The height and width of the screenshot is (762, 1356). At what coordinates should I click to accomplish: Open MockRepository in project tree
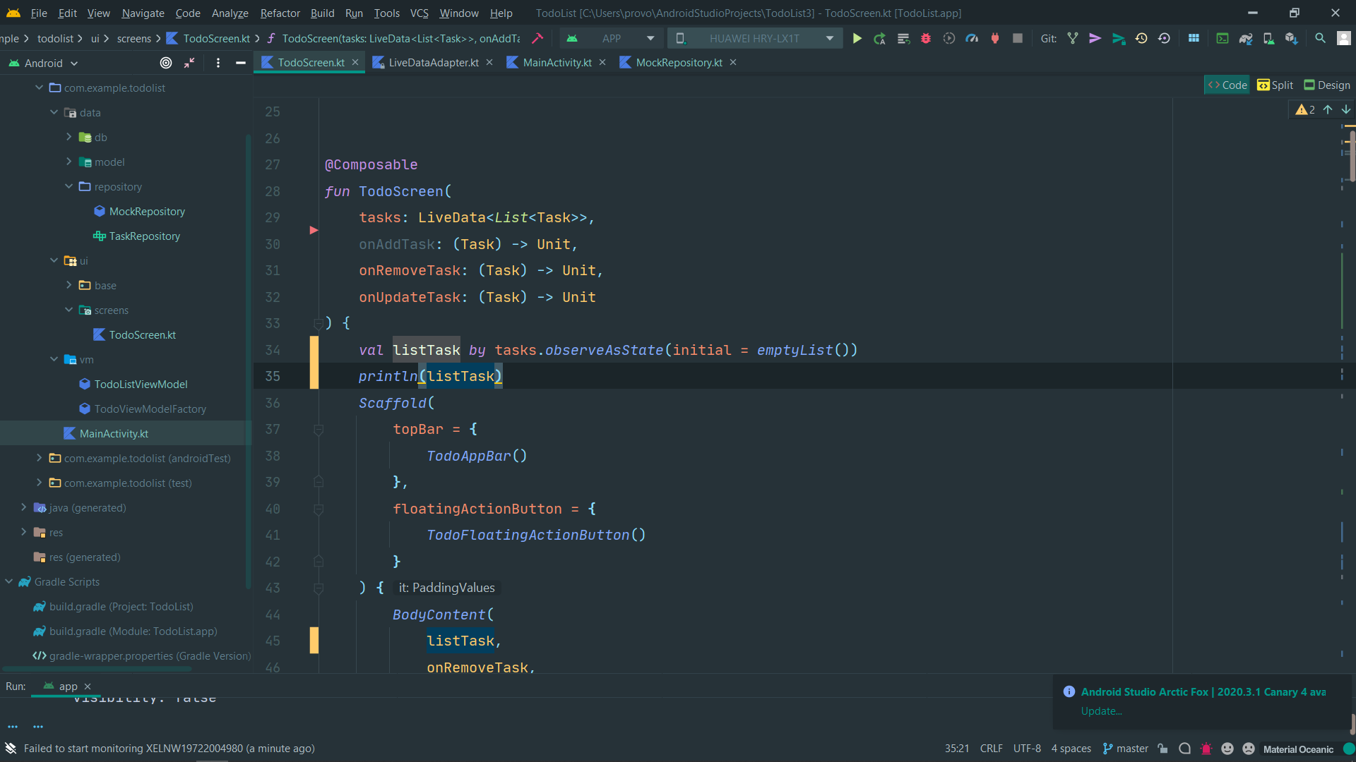[147, 211]
